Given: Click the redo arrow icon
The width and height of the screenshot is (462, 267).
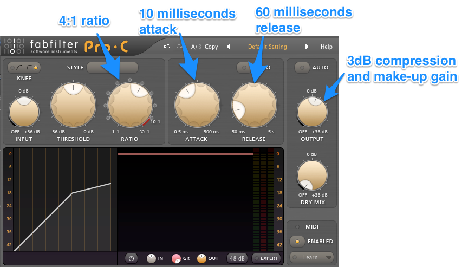Looking at the screenshot, I should coord(179,47).
